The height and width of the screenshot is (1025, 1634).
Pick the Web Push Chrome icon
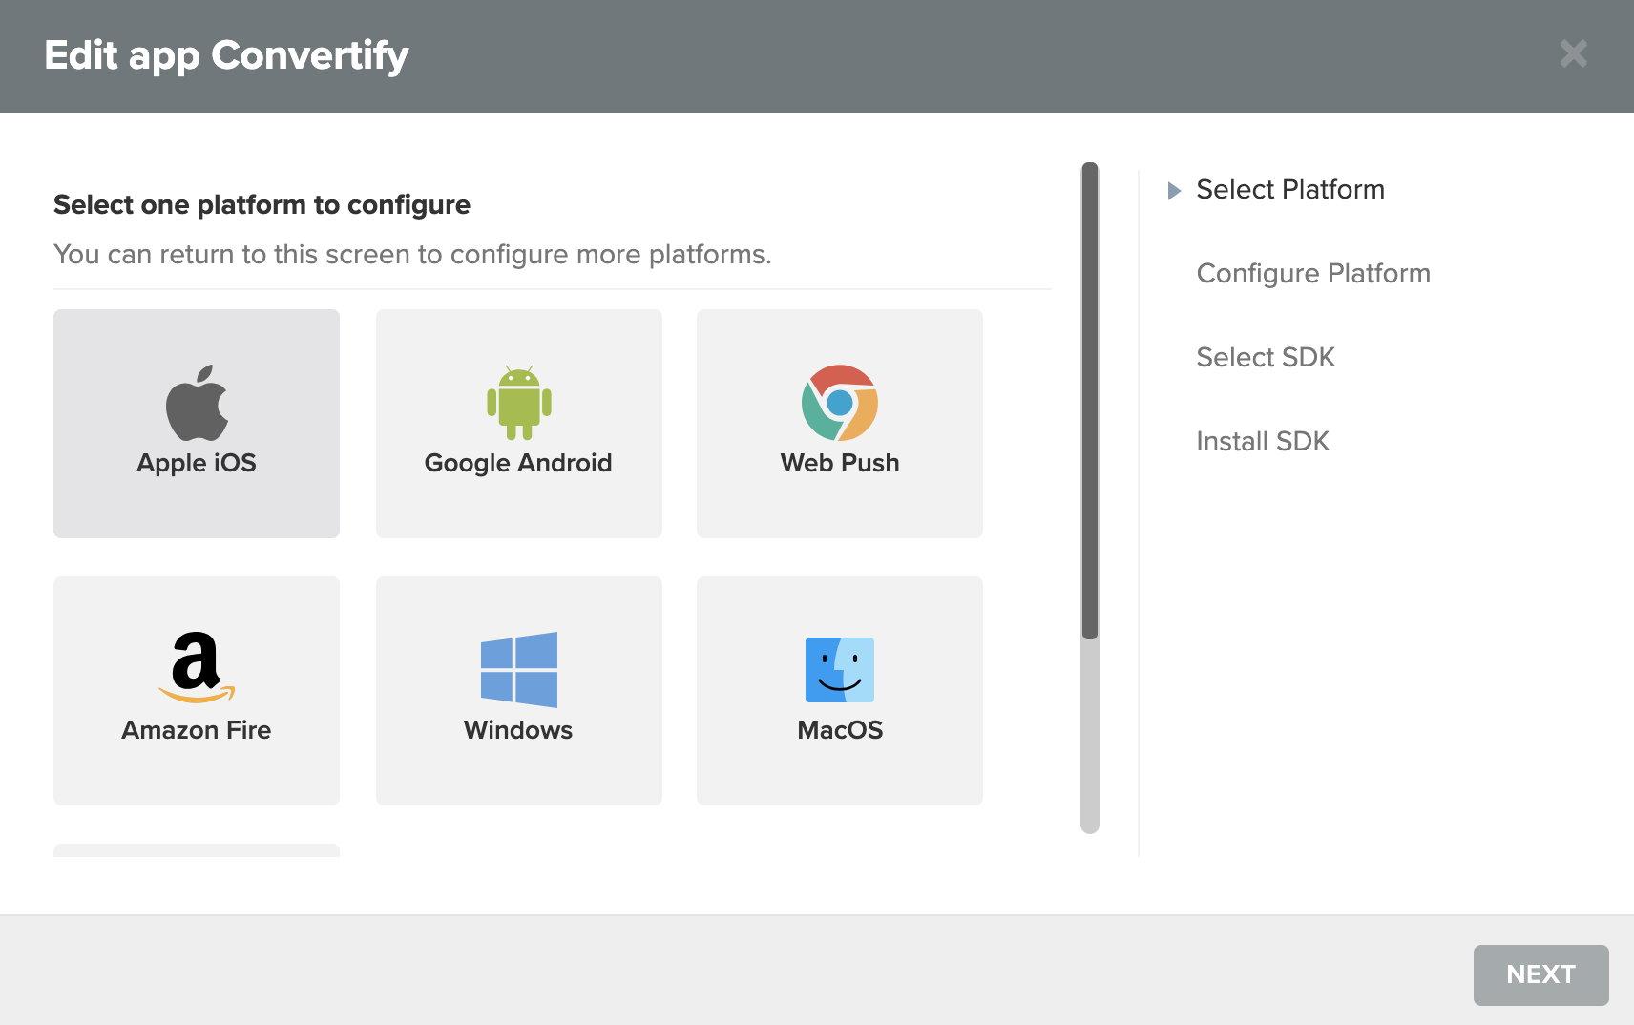tap(840, 402)
